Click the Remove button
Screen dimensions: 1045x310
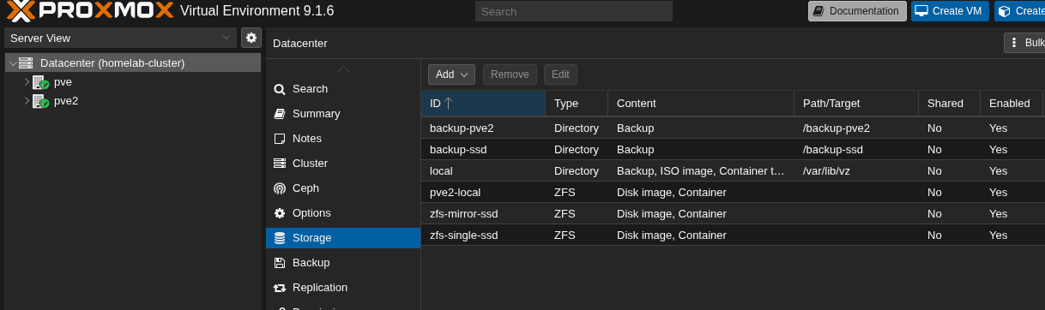510,75
